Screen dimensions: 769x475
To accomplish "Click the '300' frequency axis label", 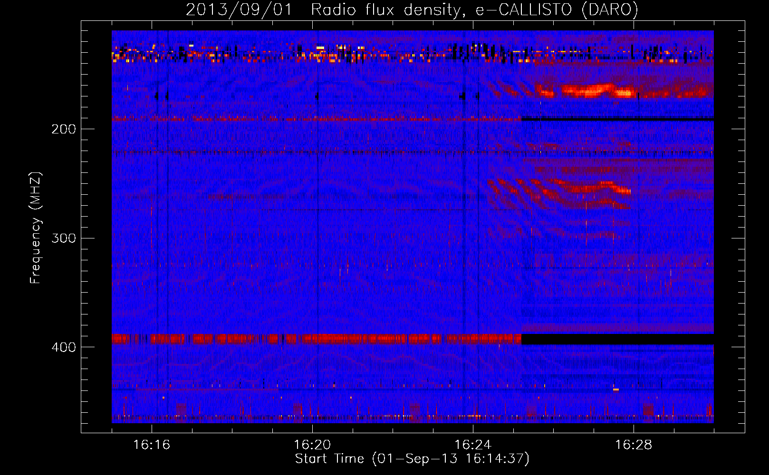I will (64, 238).
